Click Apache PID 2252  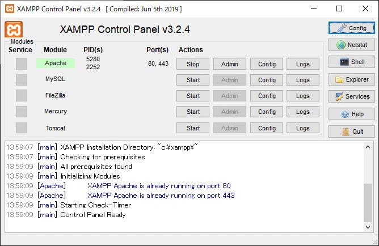tap(93, 67)
